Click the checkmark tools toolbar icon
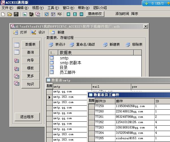 point(31,14)
